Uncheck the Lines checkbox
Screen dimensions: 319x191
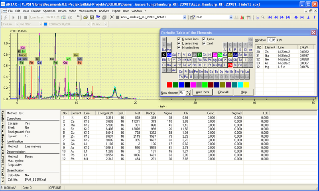(x=204, y=39)
